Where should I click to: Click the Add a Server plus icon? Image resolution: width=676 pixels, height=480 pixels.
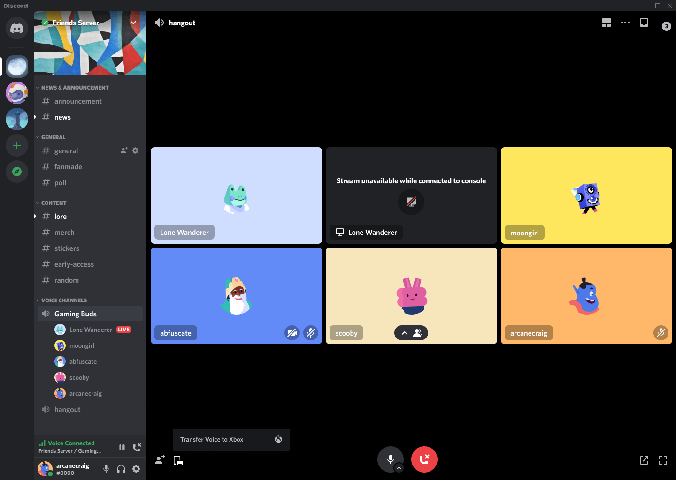pyautogui.click(x=17, y=145)
